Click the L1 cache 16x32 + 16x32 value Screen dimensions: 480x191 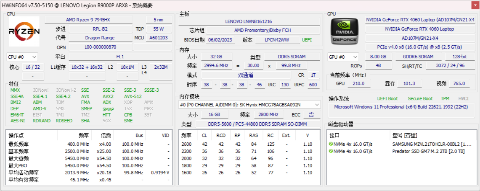(87, 67)
